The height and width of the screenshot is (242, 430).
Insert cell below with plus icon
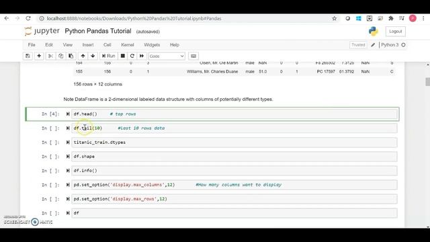(39, 56)
